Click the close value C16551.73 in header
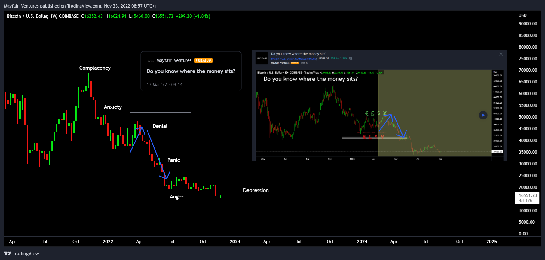Screen dimensions: 545x260 coord(163,16)
